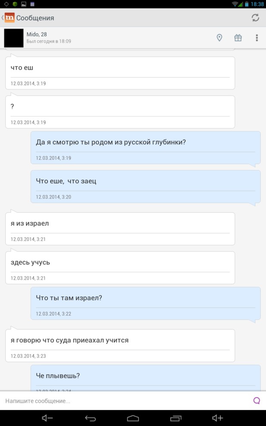Focus the "Напишите сообщение..." input field
266x426 pixels.
click(x=128, y=401)
